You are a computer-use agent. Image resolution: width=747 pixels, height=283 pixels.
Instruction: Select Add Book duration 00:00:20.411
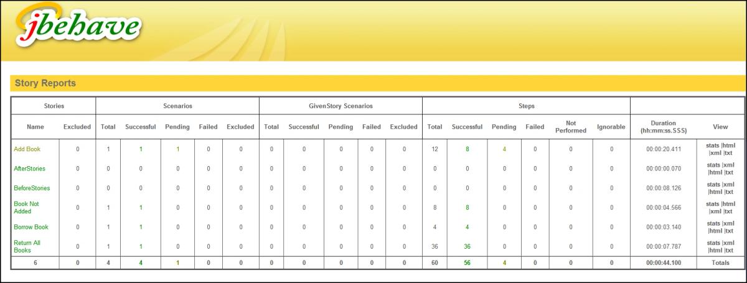pyautogui.click(x=664, y=149)
